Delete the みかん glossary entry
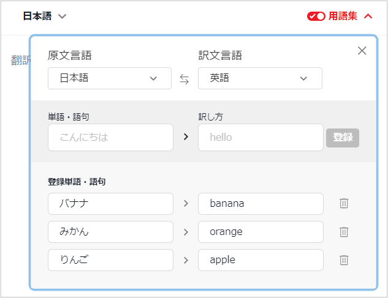Screen dimensions: 388x298 pyautogui.click(x=344, y=232)
